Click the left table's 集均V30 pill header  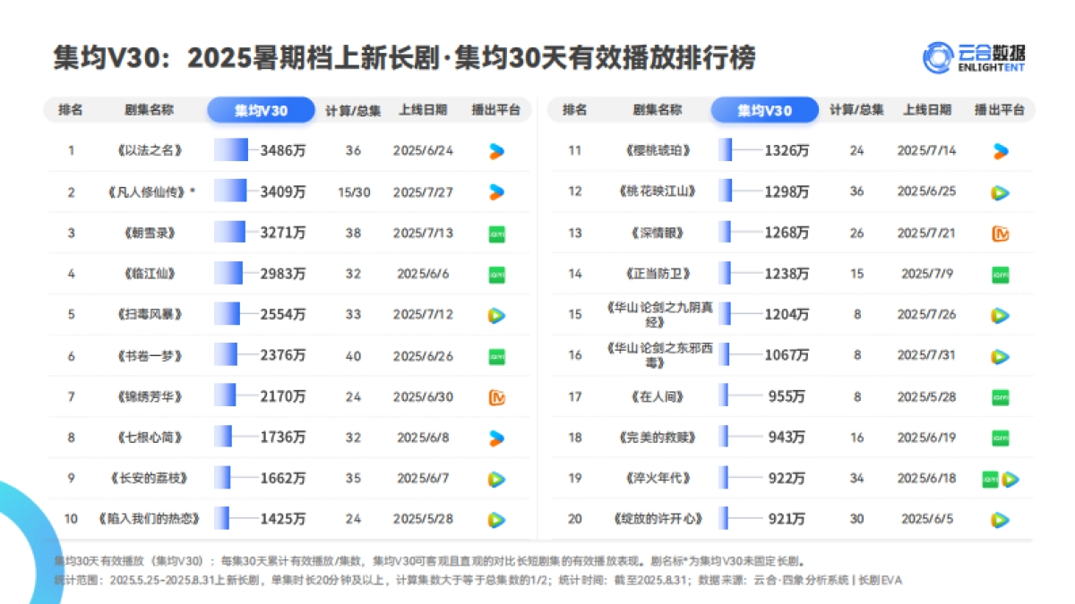(x=260, y=110)
